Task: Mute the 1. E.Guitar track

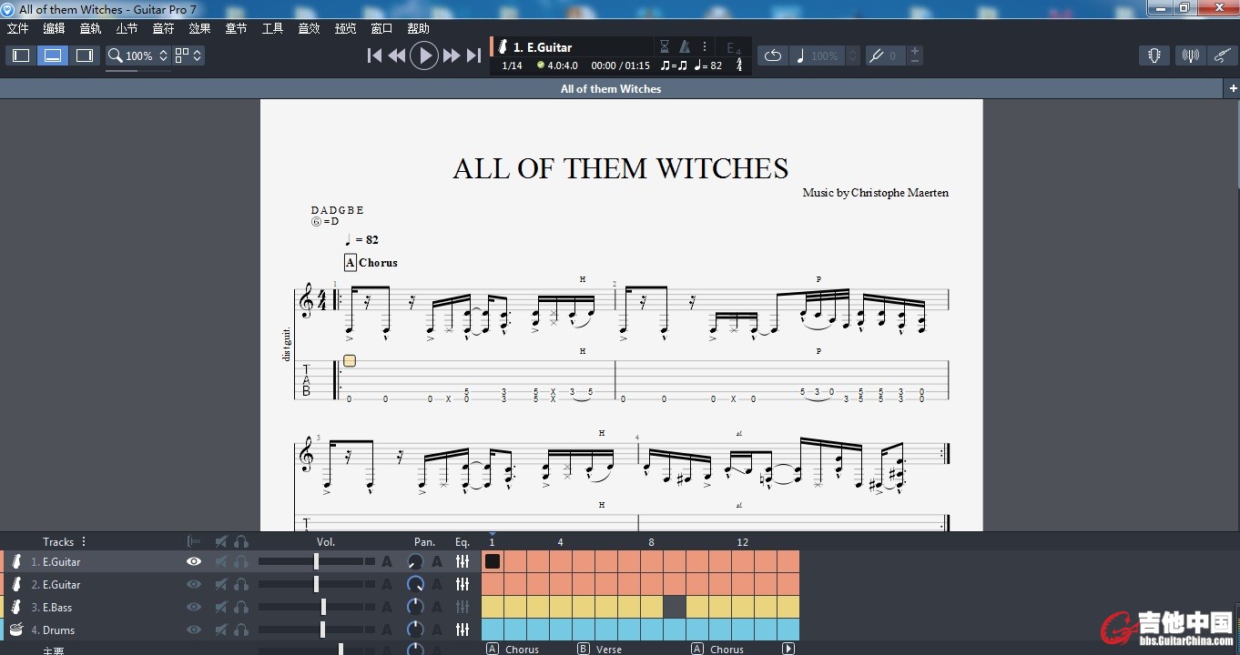Action: 220,561
